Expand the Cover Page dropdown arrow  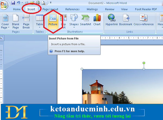(9, 28)
